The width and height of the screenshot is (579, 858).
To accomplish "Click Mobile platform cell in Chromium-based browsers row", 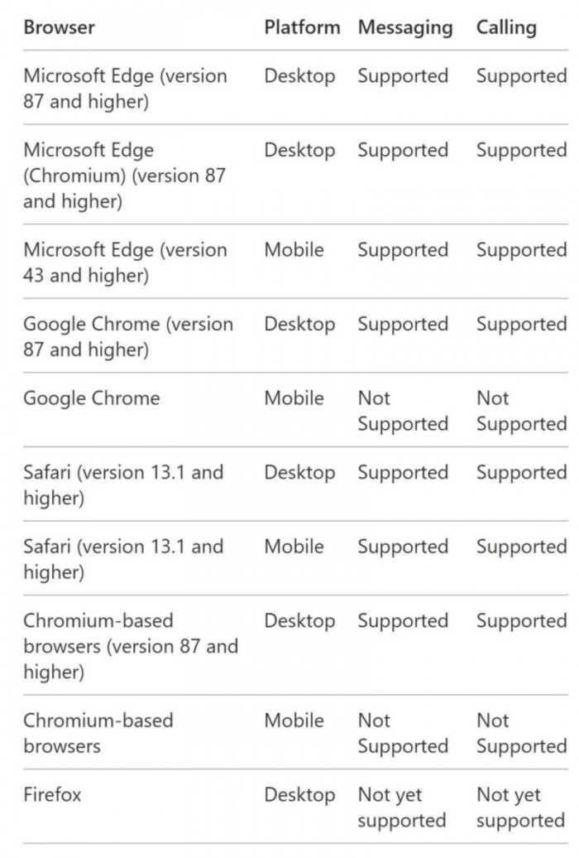I will 294,721.
